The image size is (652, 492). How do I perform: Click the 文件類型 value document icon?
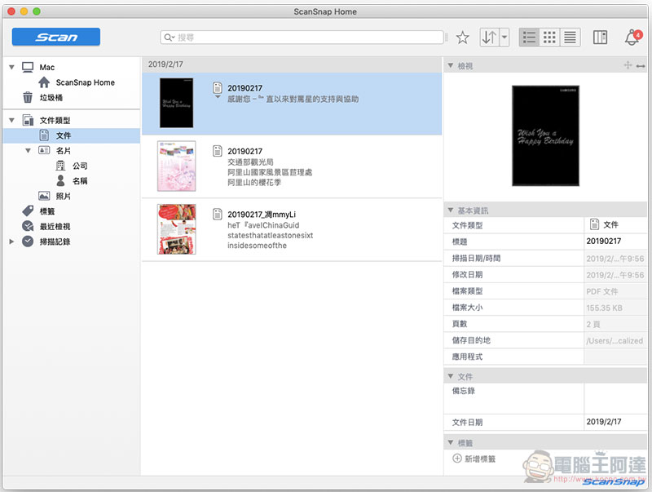(594, 224)
